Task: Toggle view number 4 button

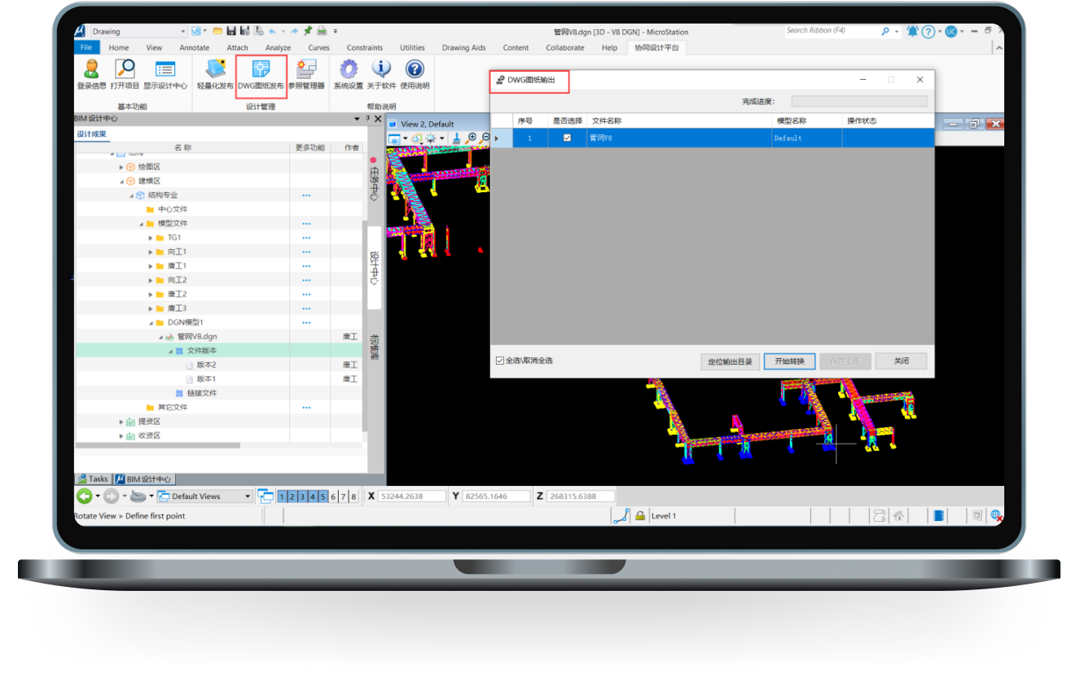Action: pos(313,497)
